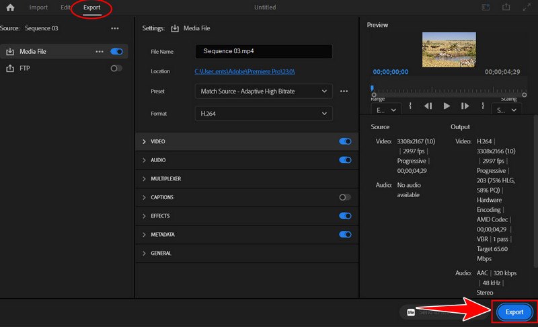
Task: Set the In point marker
Action: click(410, 106)
